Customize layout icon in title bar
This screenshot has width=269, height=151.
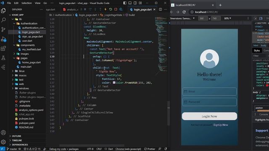coord(140,3)
